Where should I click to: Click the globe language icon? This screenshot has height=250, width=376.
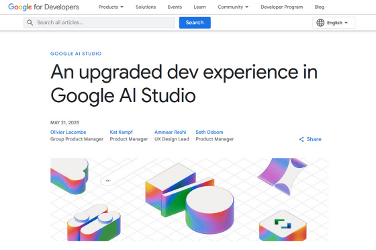320,23
